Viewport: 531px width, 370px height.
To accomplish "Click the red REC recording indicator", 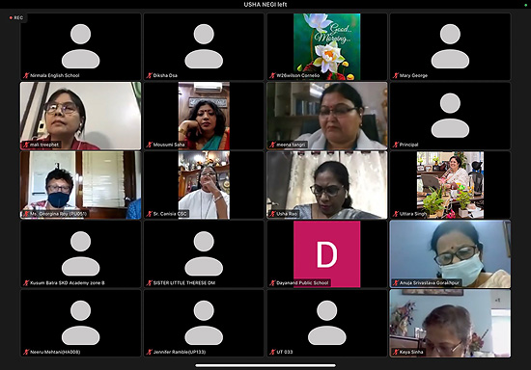I will click(x=16, y=17).
